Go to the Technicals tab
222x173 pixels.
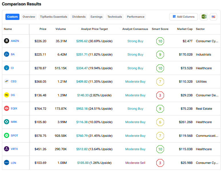pyautogui.click(x=114, y=17)
